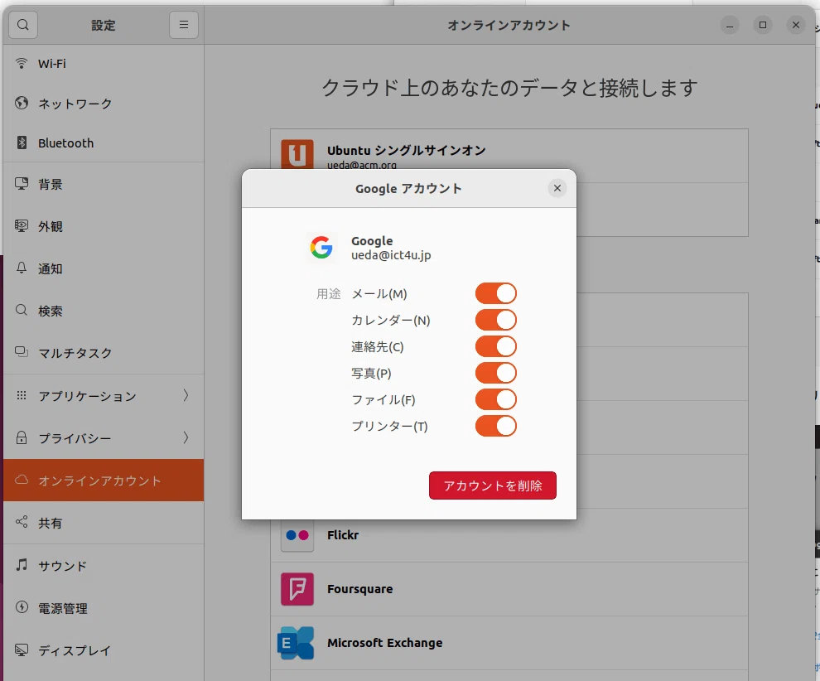Expand アプリケーション chevron arrow
The height and width of the screenshot is (681, 820).
pos(186,395)
